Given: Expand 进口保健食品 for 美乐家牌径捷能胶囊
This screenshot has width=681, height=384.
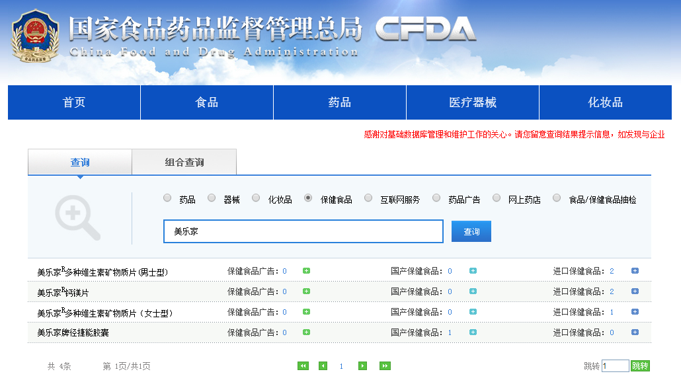Looking at the screenshot, I should (x=635, y=332).
